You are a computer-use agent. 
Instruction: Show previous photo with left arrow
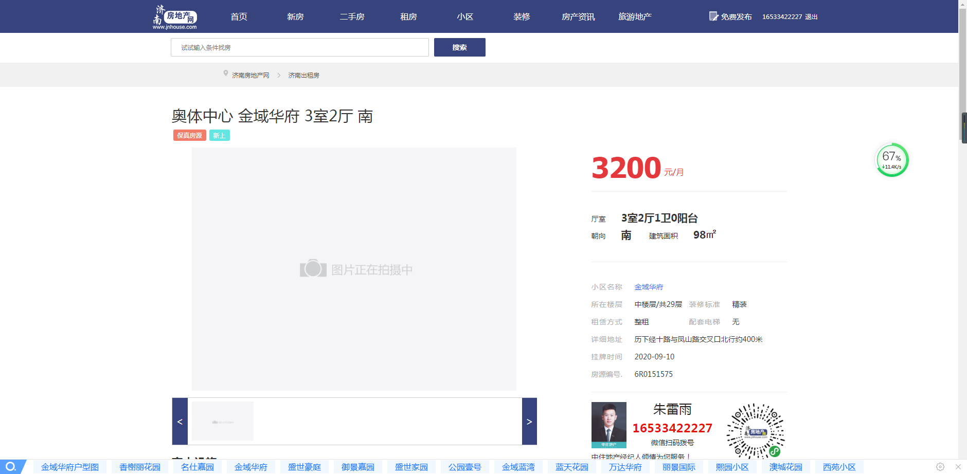(180, 422)
